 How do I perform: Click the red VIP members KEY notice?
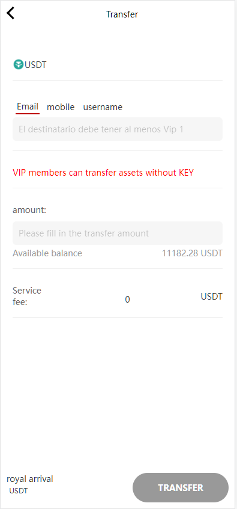[x=103, y=173]
